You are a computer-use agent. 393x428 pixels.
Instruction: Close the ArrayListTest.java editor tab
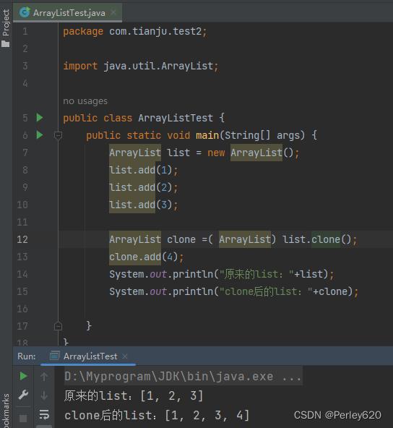[113, 12]
